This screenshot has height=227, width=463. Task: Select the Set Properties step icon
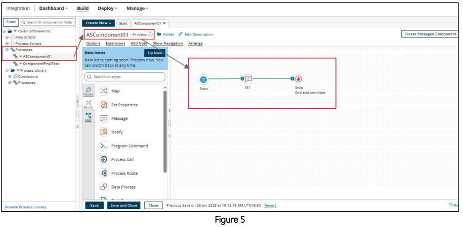(104, 105)
